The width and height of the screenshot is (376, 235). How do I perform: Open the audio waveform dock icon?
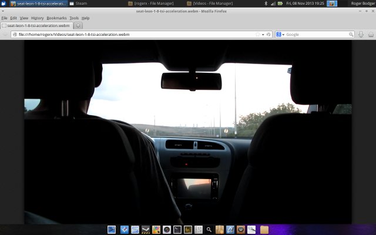point(188,230)
